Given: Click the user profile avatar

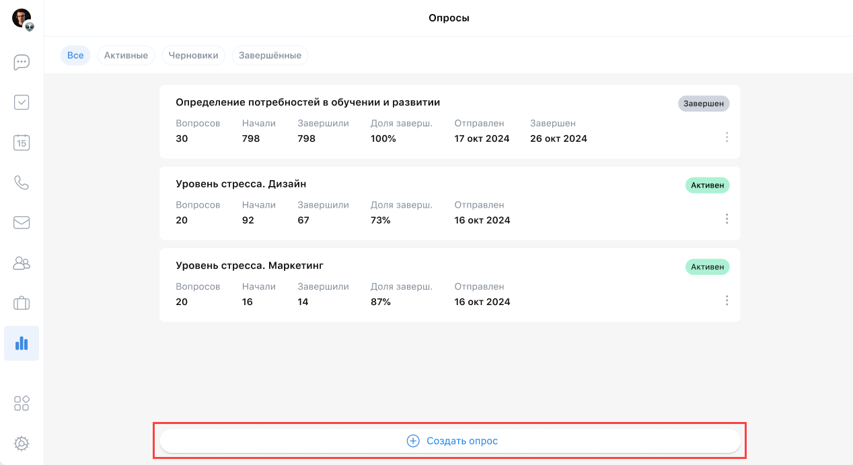Looking at the screenshot, I should coord(22,18).
